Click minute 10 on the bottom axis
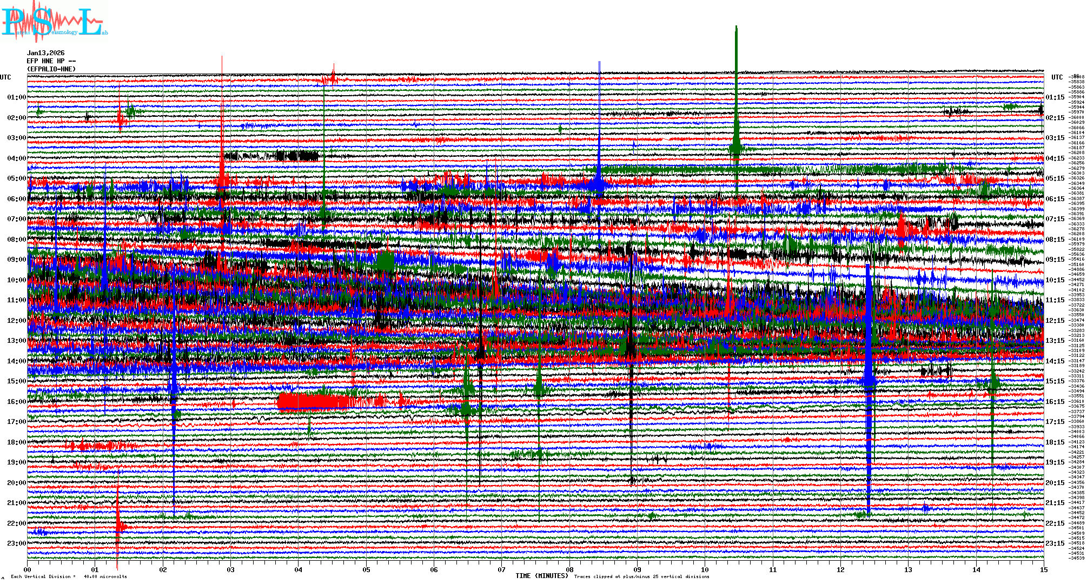Image resolution: width=1087 pixels, height=584 pixels. (x=705, y=569)
